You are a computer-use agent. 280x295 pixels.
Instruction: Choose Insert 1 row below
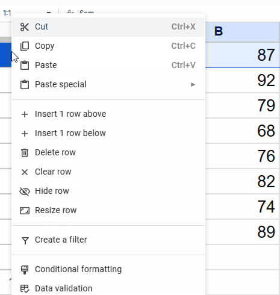(108, 133)
